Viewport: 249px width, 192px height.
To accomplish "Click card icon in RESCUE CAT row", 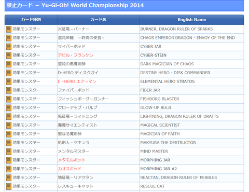I will click(x=9, y=186).
